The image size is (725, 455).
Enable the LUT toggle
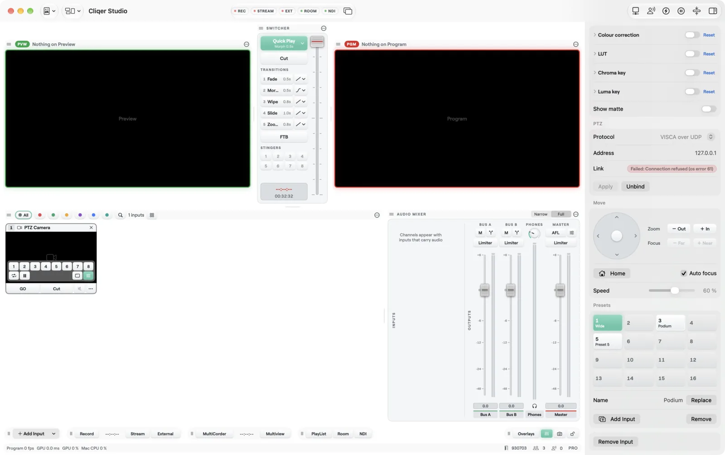click(x=692, y=54)
